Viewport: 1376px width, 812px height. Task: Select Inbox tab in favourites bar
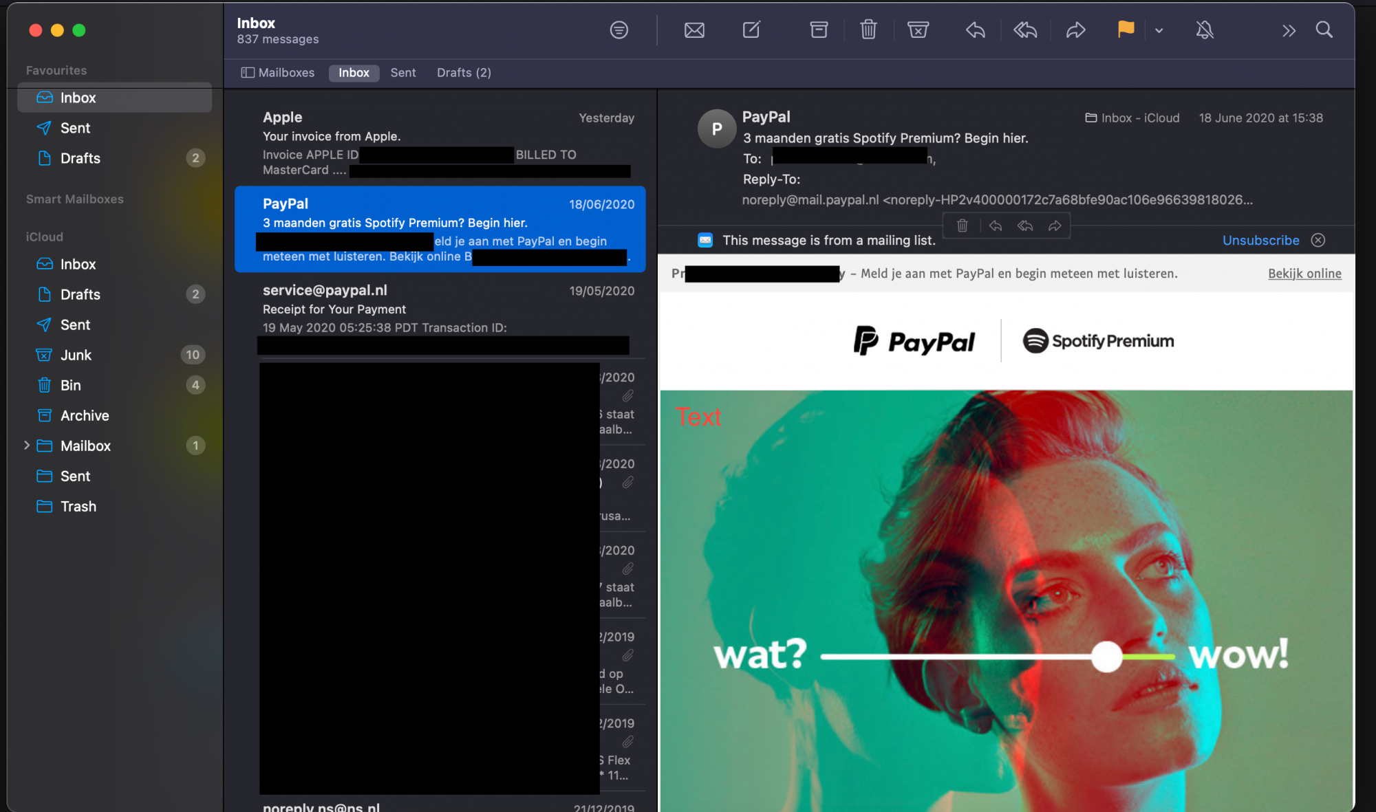click(x=354, y=73)
